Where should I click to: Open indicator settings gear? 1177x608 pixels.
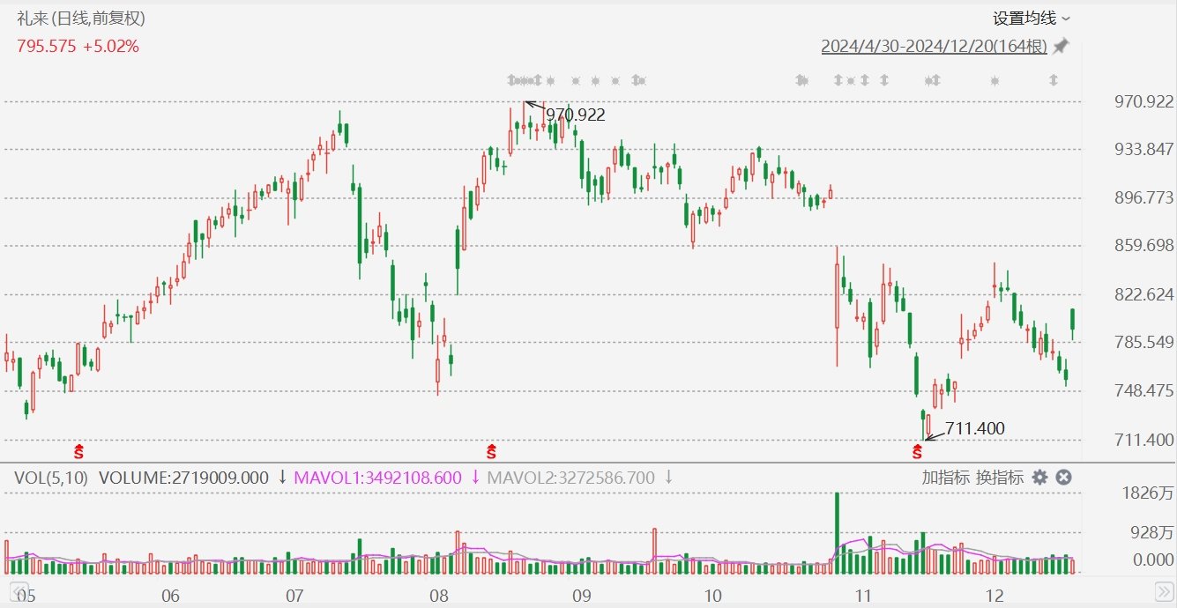click(x=1039, y=478)
